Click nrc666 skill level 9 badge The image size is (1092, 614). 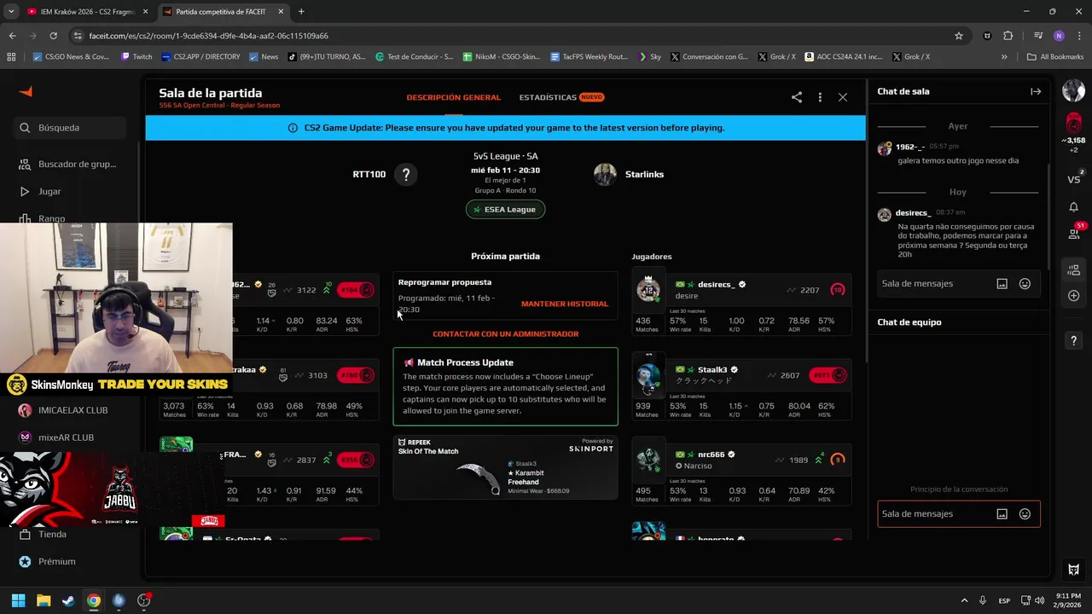click(837, 460)
